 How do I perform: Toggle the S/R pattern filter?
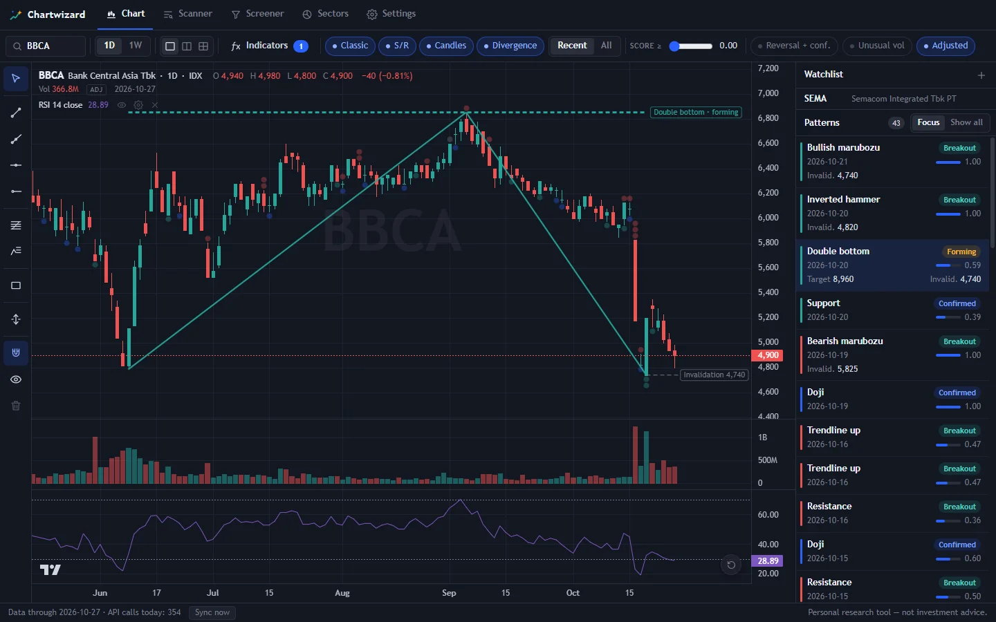point(397,46)
